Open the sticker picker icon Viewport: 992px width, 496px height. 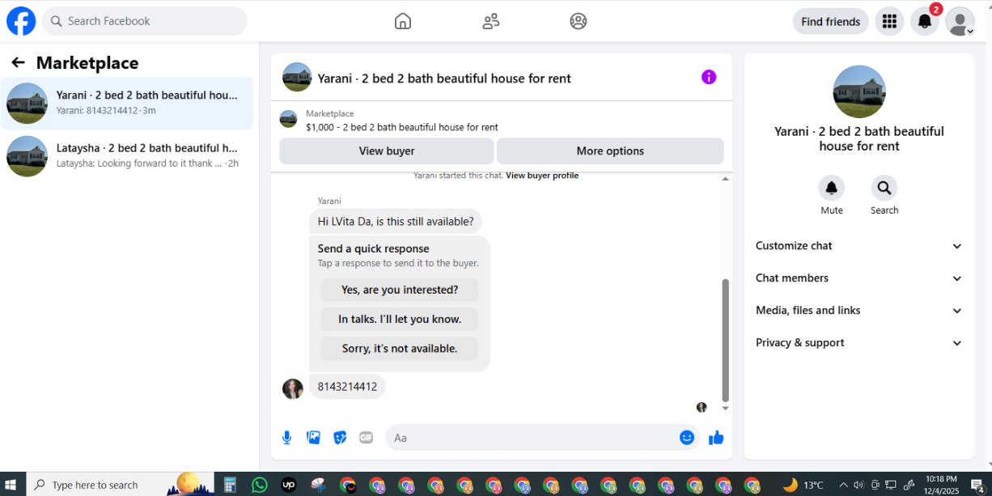coord(340,438)
